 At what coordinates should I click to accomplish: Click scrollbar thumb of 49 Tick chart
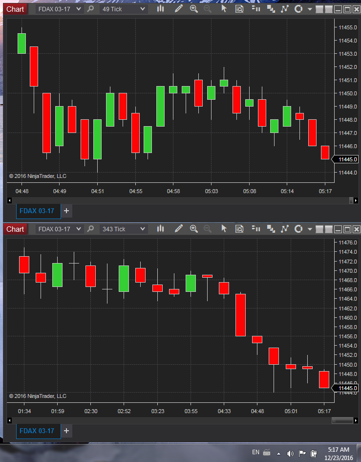(351, 200)
